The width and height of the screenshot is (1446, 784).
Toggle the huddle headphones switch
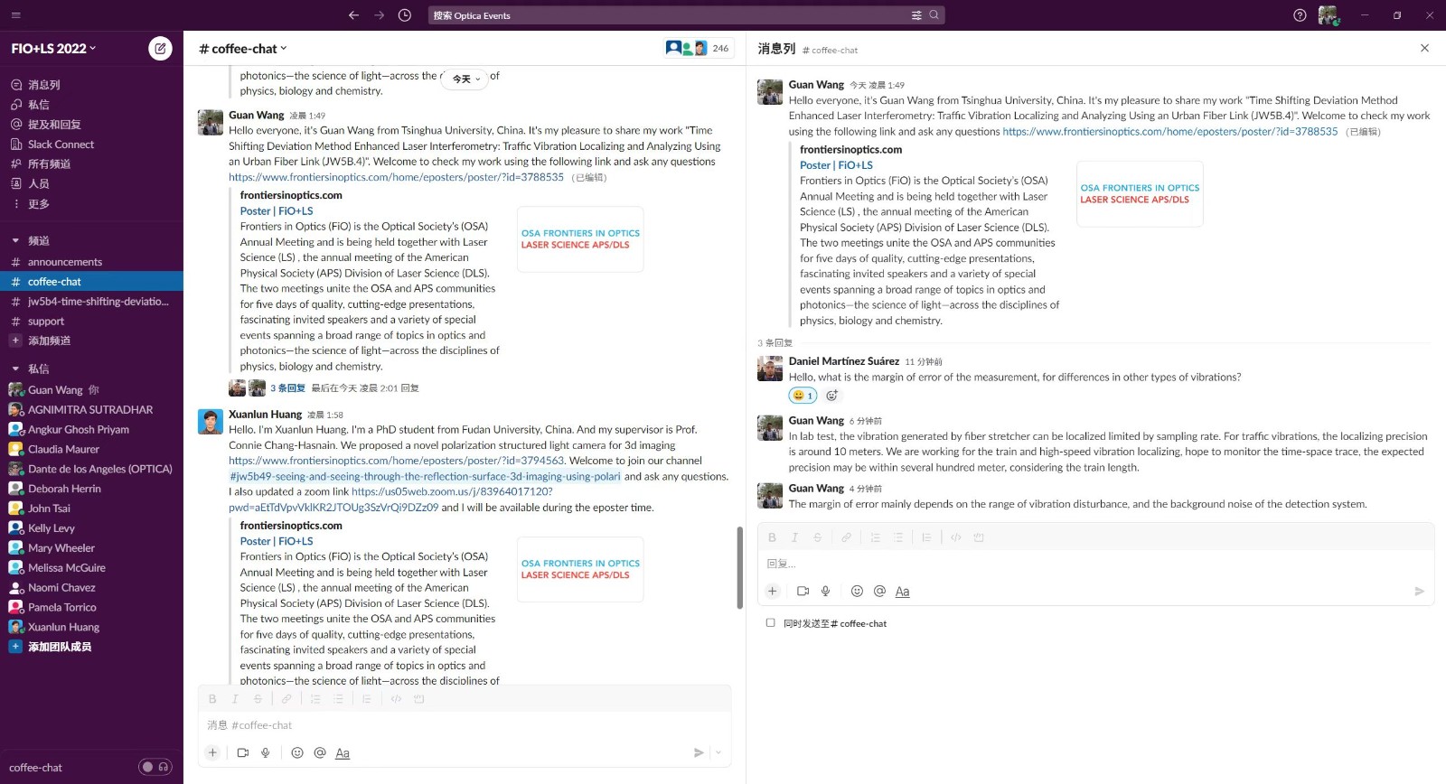(155, 768)
